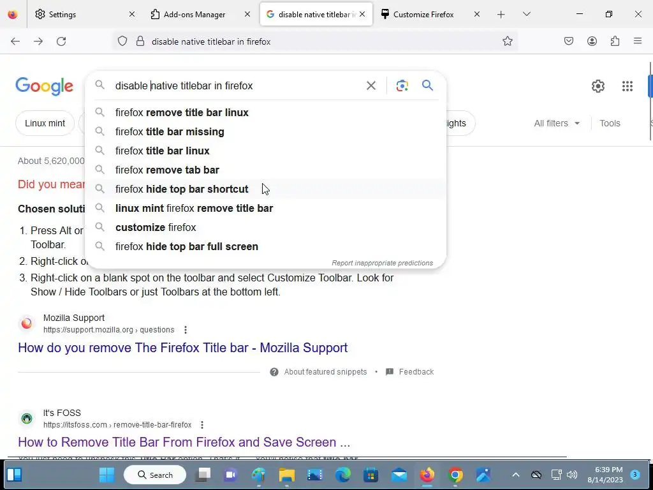Switch to the Customize Firefox tab

[x=430, y=15]
